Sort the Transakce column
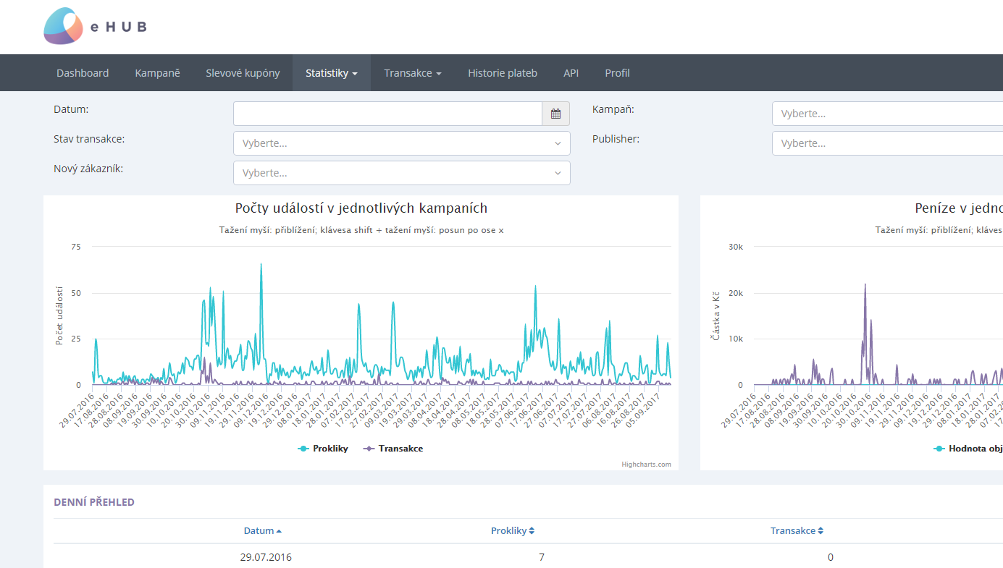The width and height of the screenshot is (1003, 568). [x=797, y=530]
